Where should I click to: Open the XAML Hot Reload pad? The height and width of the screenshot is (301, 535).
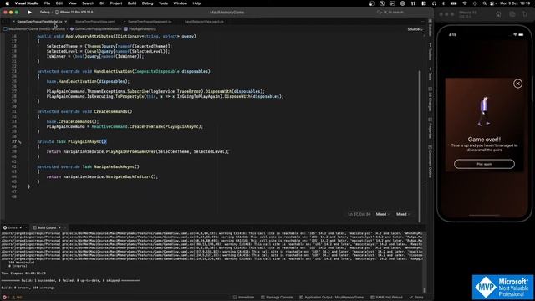click(x=386, y=298)
